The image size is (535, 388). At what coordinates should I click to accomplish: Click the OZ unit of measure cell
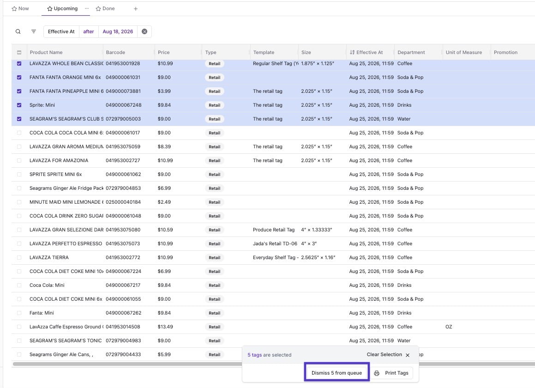449,327
